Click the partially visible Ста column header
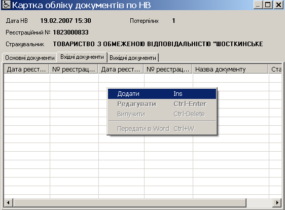285x210 pixels. tap(275, 69)
